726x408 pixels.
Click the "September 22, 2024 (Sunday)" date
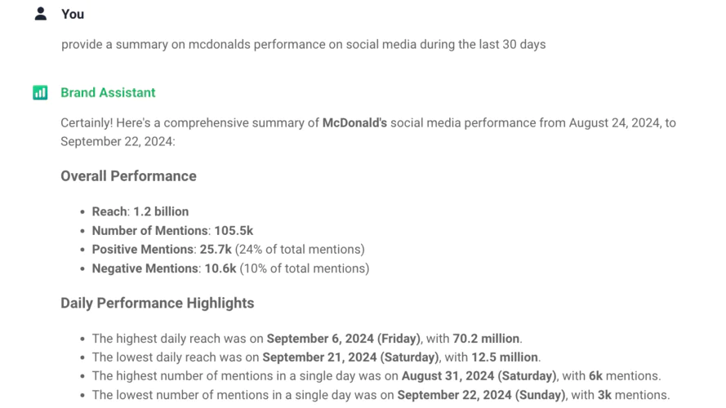point(481,395)
